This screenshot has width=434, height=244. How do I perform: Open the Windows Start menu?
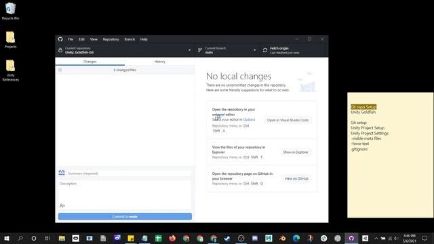pos(7,238)
